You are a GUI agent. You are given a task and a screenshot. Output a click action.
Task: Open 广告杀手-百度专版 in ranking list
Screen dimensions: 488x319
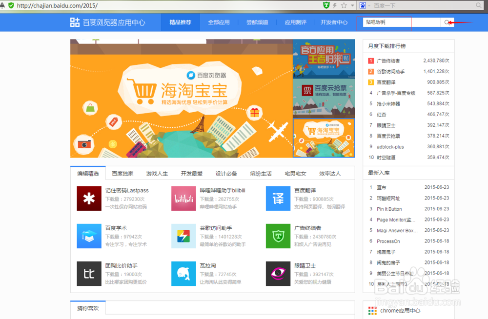click(396, 93)
